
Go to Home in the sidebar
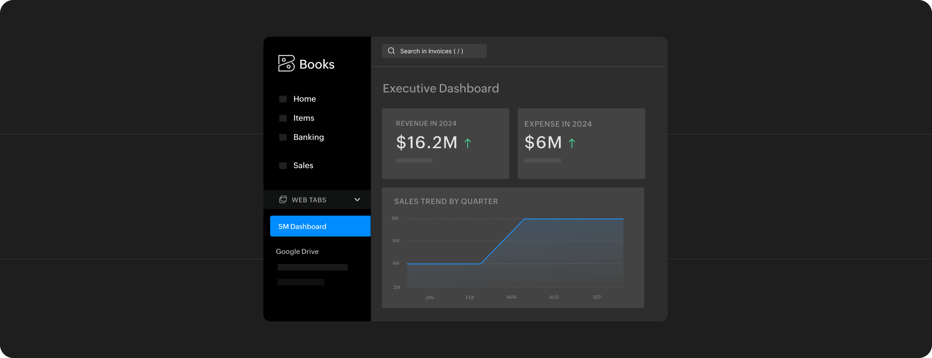coord(305,99)
